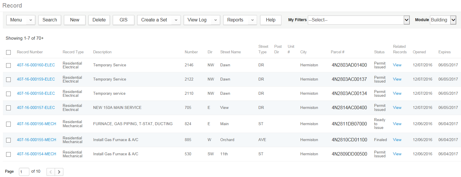This screenshot has height=177, width=461.
Task: Expand Create a Set dropdown
Action: click(x=176, y=20)
